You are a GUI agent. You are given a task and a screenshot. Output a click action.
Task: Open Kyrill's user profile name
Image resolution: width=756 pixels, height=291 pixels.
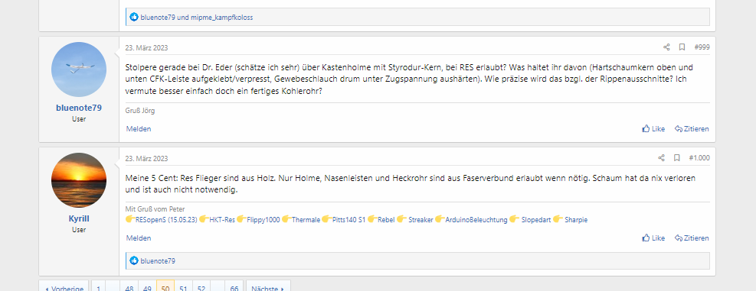tap(79, 219)
